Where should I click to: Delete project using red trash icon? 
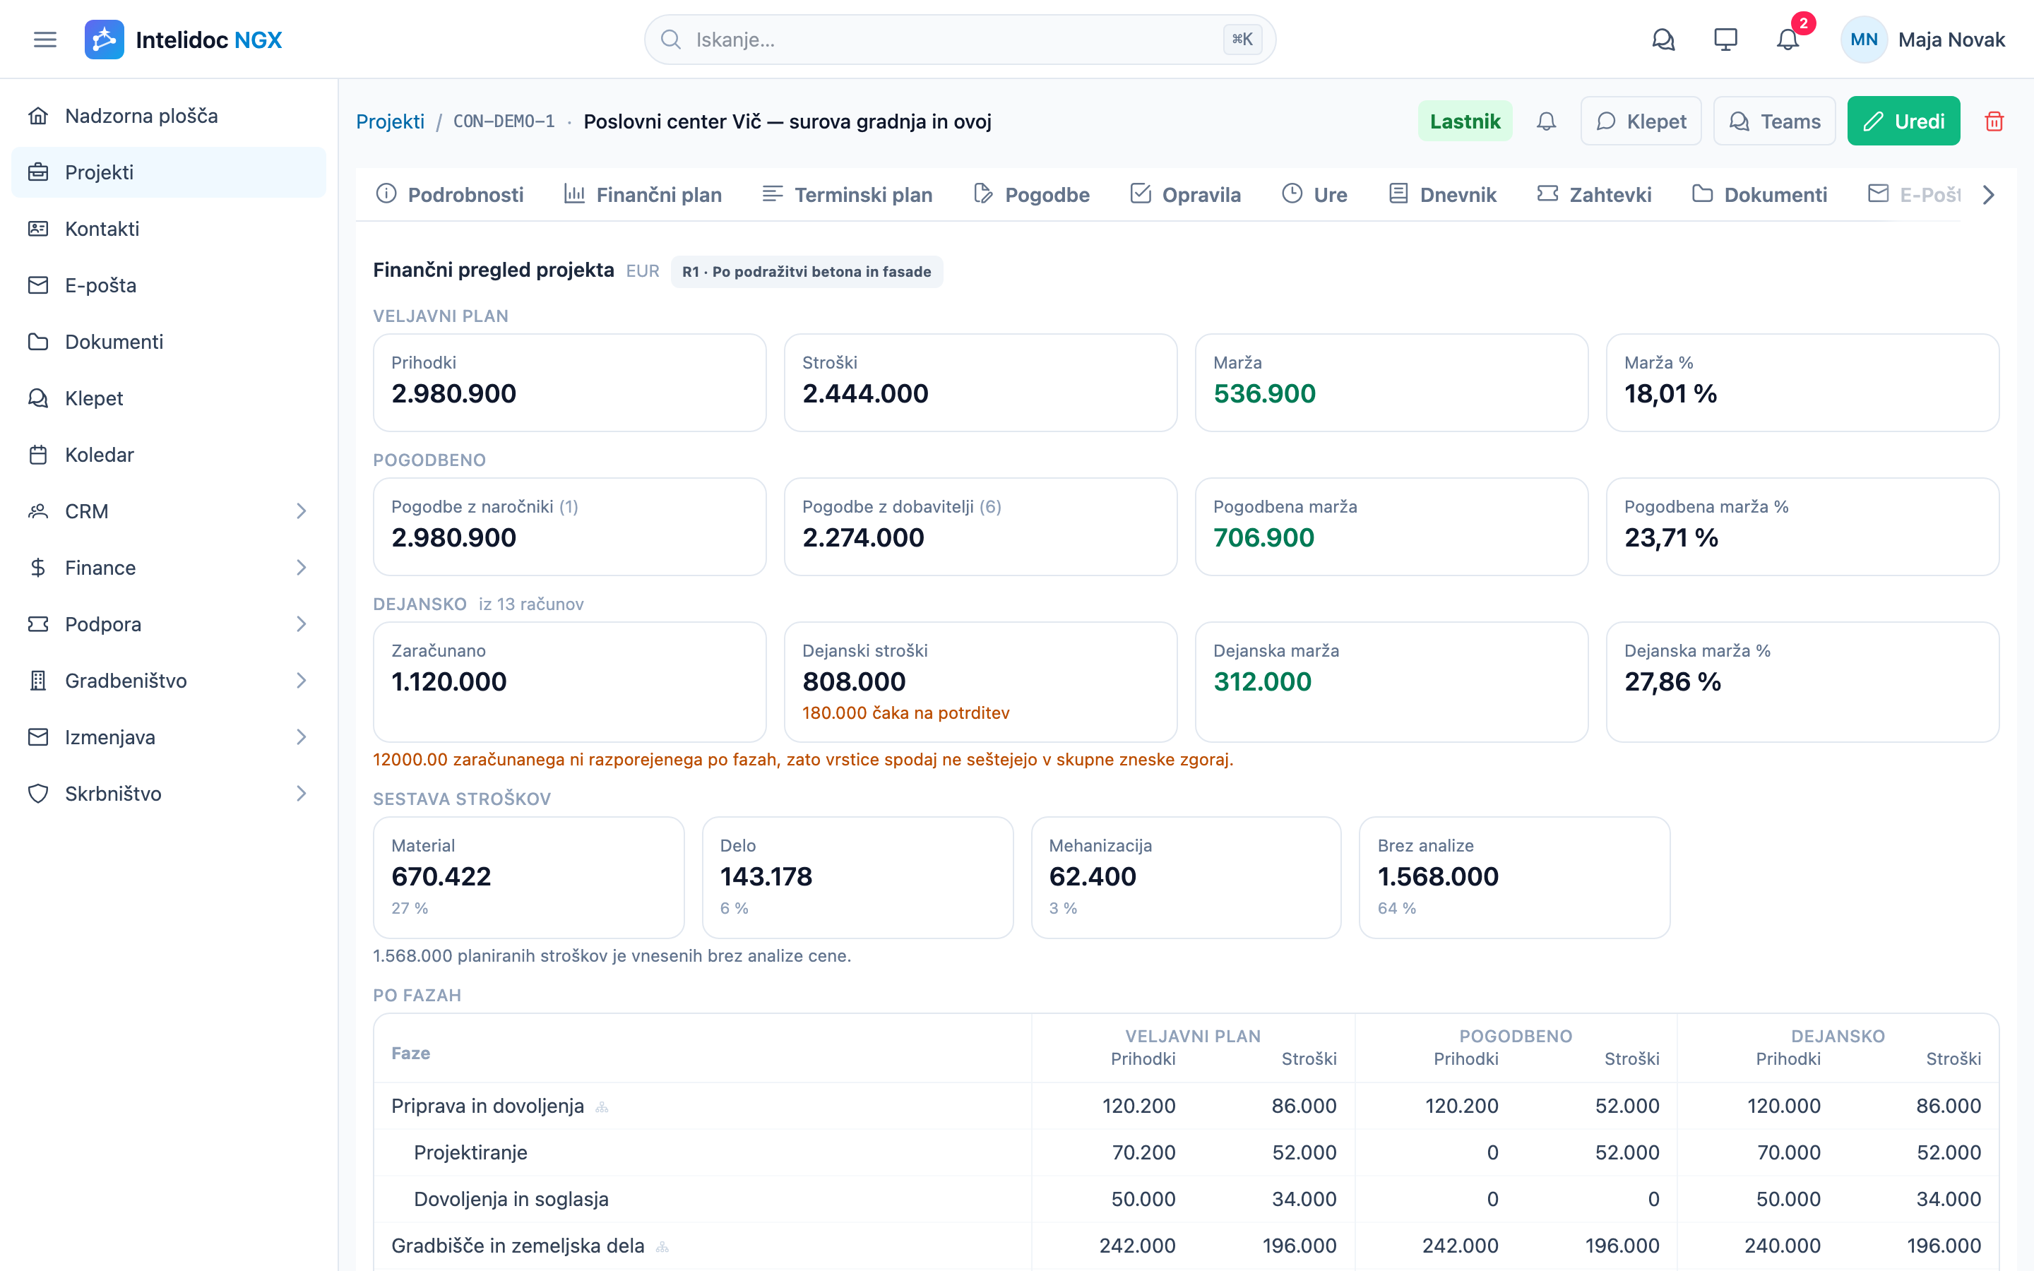(1994, 121)
